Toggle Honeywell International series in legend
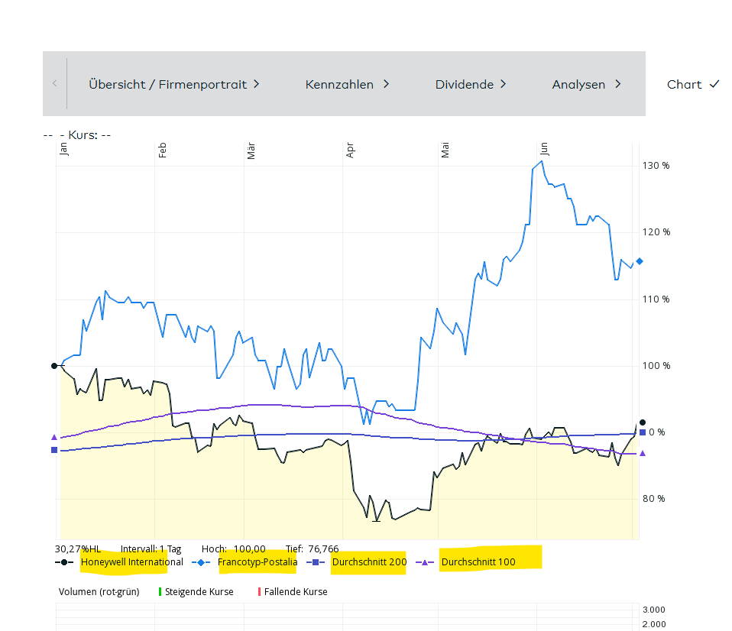Viewport: 732px width, 631px height. coord(131,562)
